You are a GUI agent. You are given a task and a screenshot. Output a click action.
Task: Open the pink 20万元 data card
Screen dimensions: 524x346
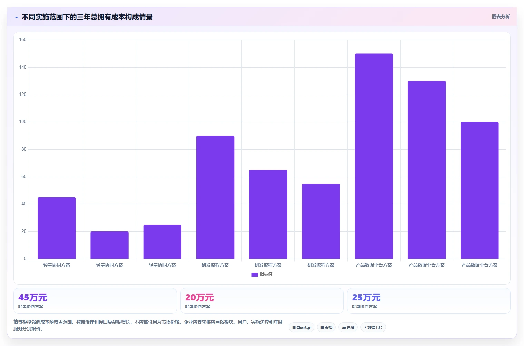(x=262, y=301)
